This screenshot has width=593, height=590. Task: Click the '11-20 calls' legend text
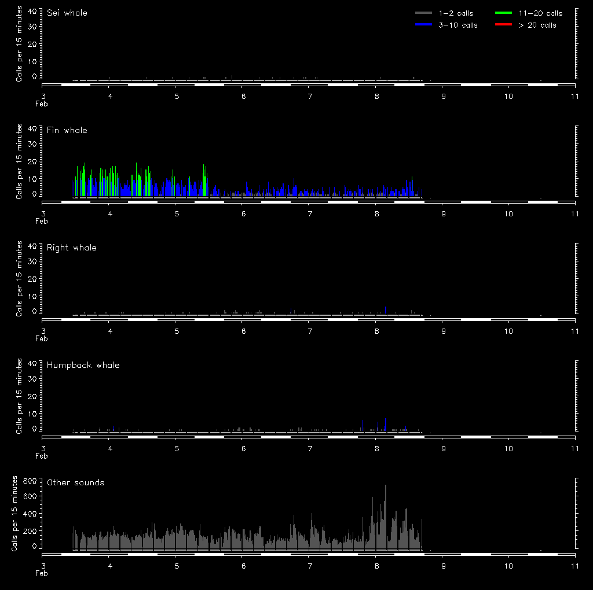pyautogui.click(x=540, y=13)
